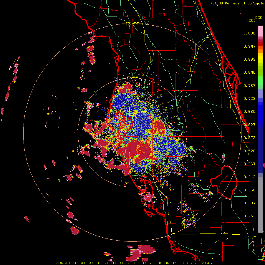Viewport: 265px width, 265px height.
Task: Select the 0.947 scale value
Action: coord(249,46)
